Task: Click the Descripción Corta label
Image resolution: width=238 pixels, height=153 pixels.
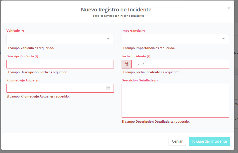Action: (x=20, y=56)
